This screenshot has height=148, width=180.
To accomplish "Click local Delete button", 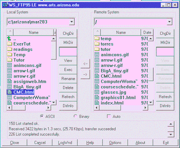I will (68, 88).
